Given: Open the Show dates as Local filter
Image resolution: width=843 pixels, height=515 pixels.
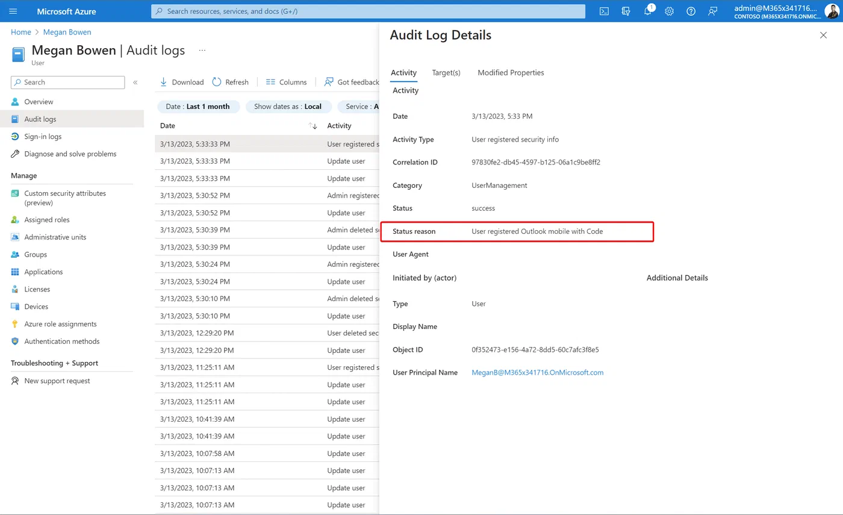Looking at the screenshot, I should [x=288, y=107].
